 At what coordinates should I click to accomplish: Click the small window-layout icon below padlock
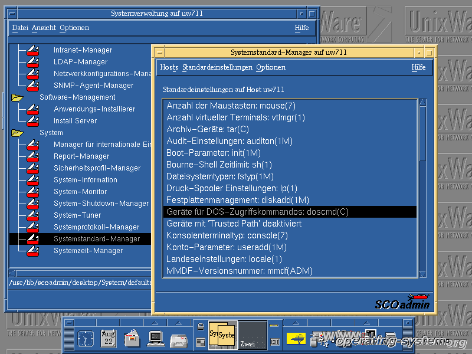point(201,342)
